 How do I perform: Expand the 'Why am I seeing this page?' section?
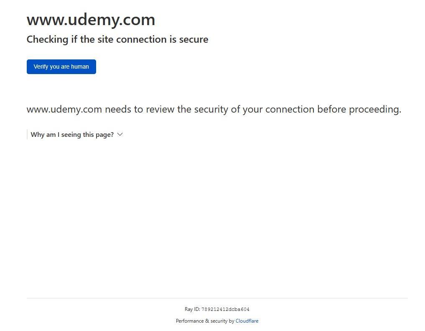tap(77, 135)
